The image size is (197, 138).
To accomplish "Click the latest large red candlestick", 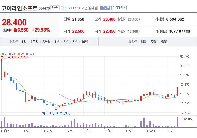I will [177, 92].
